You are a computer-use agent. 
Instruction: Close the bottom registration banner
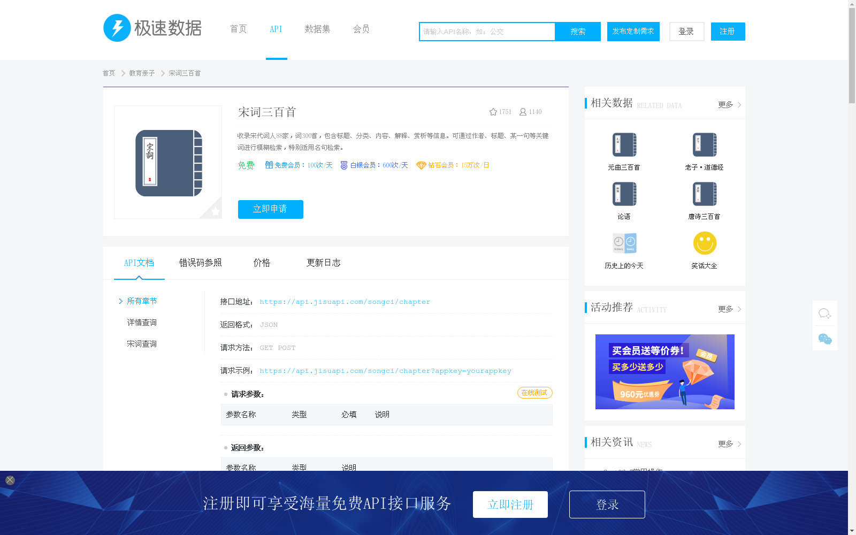(x=10, y=480)
